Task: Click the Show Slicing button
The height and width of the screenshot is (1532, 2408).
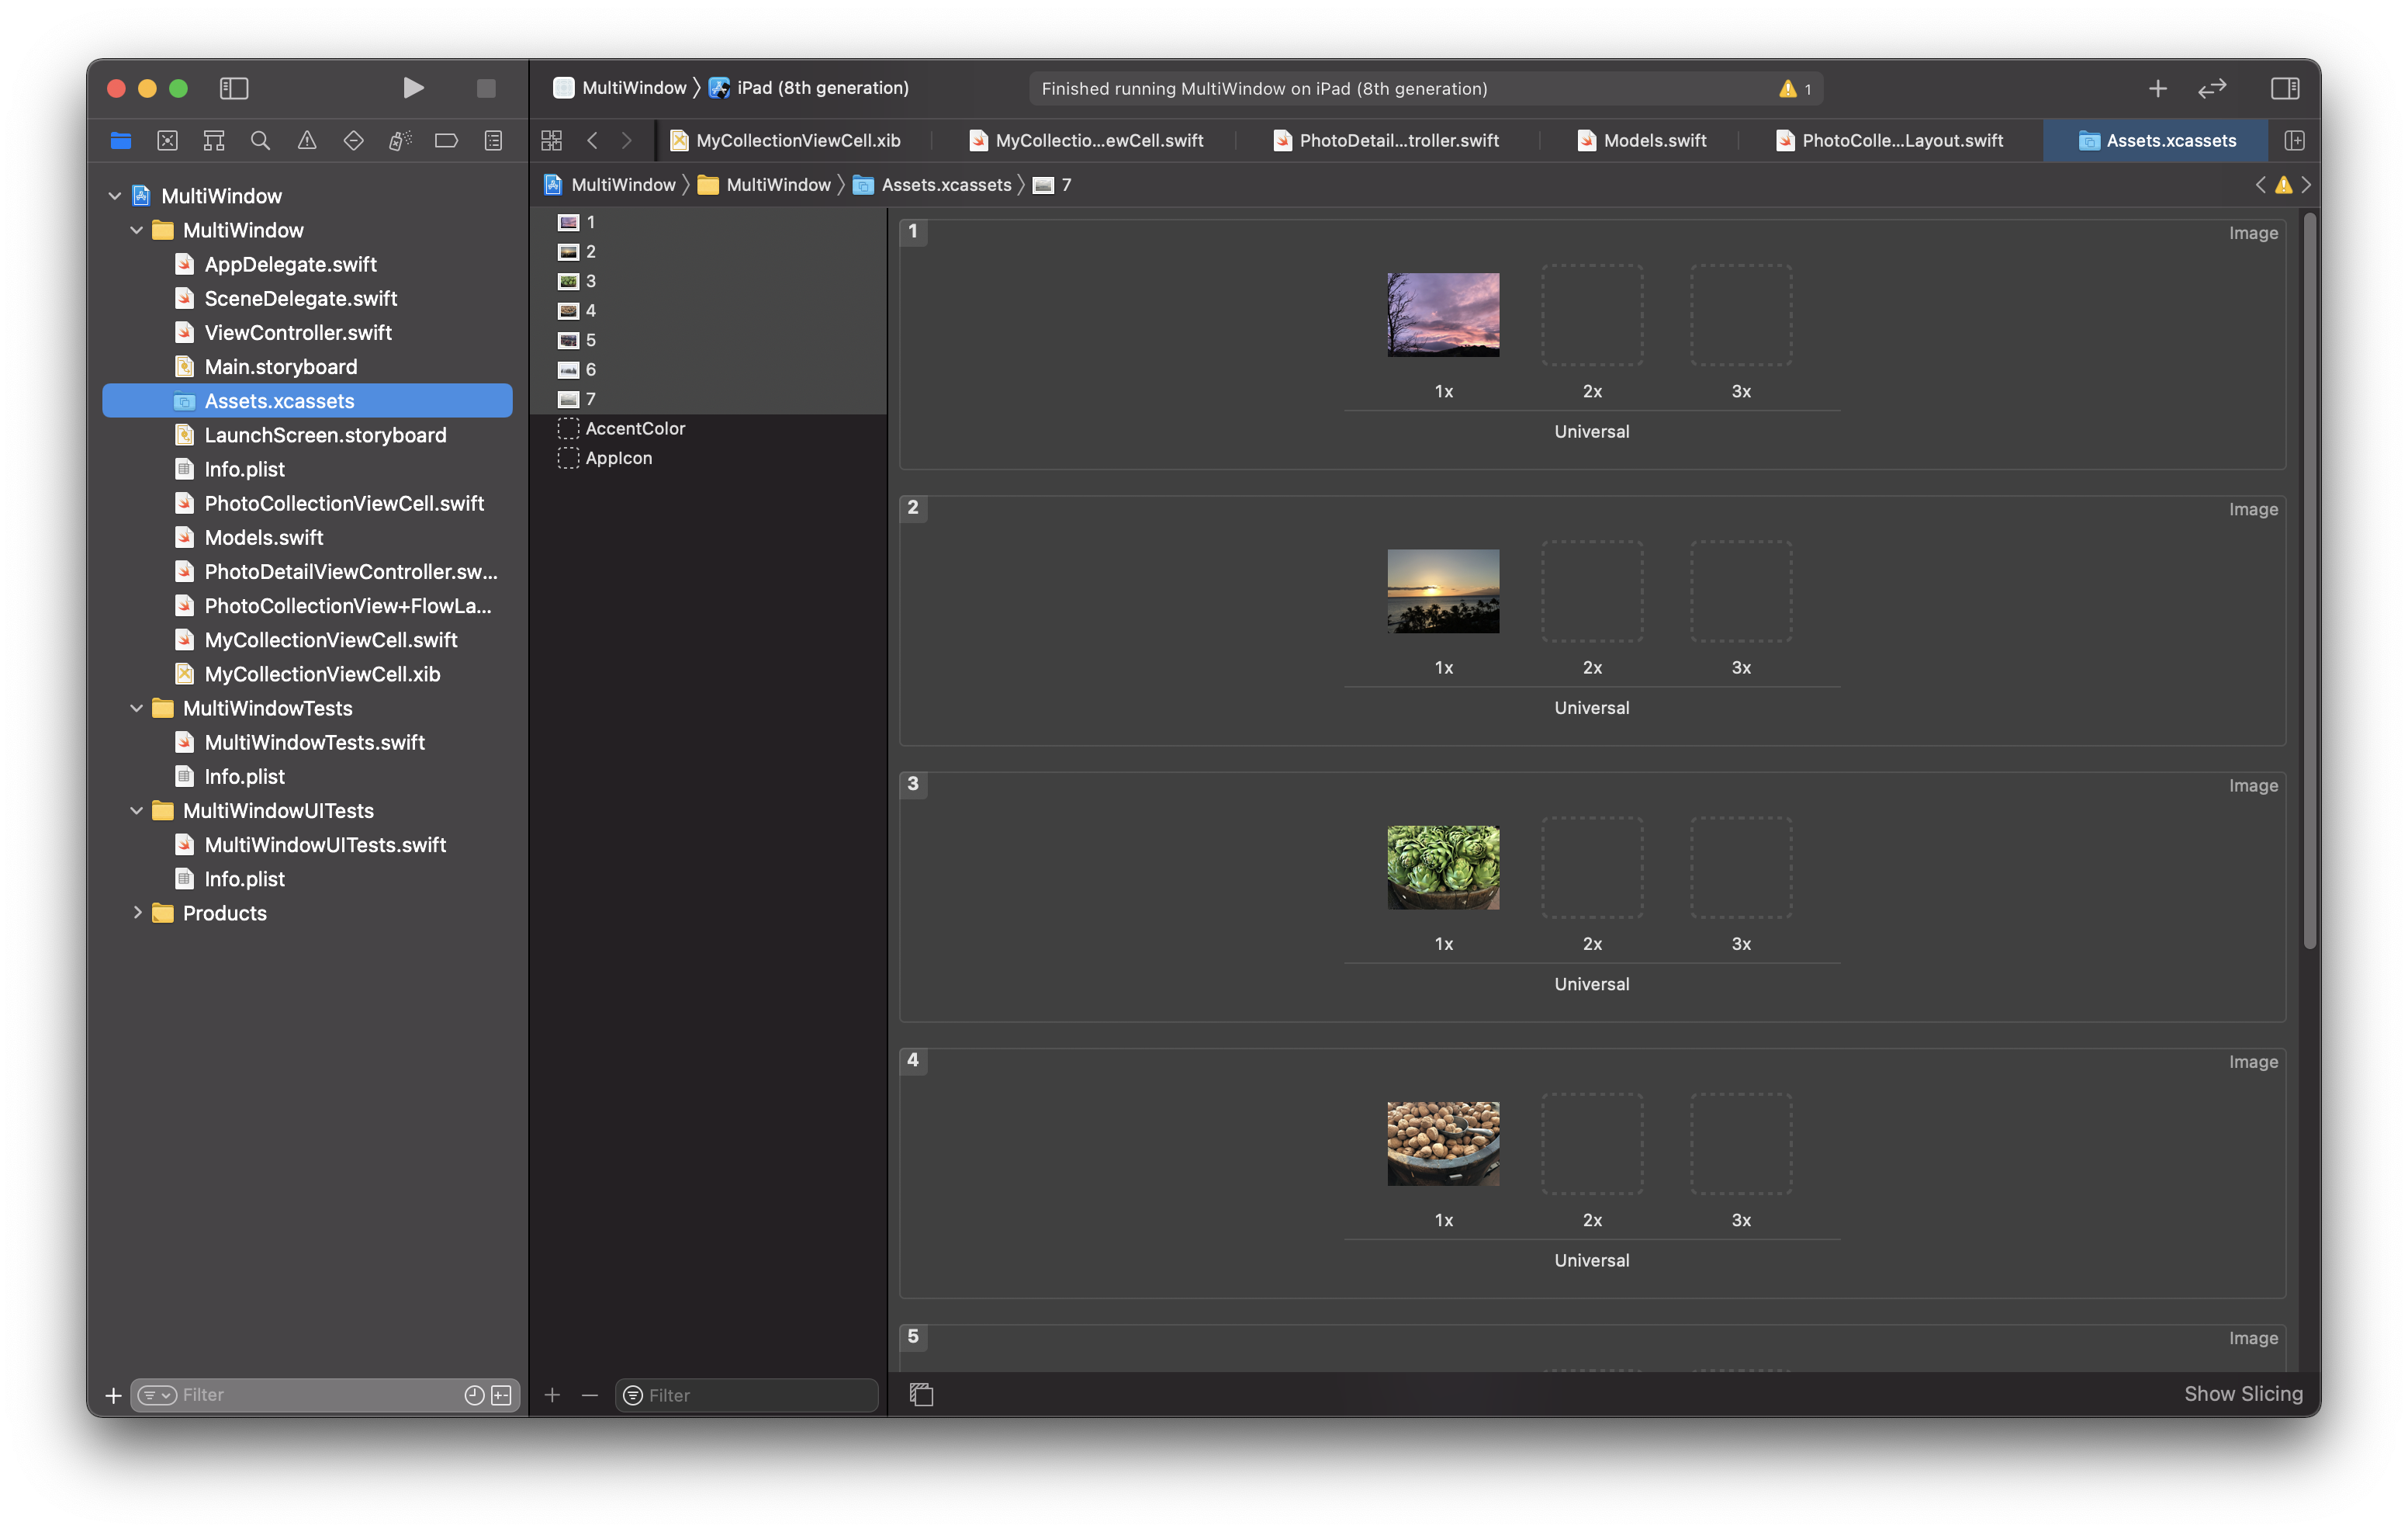Action: [x=2242, y=1394]
